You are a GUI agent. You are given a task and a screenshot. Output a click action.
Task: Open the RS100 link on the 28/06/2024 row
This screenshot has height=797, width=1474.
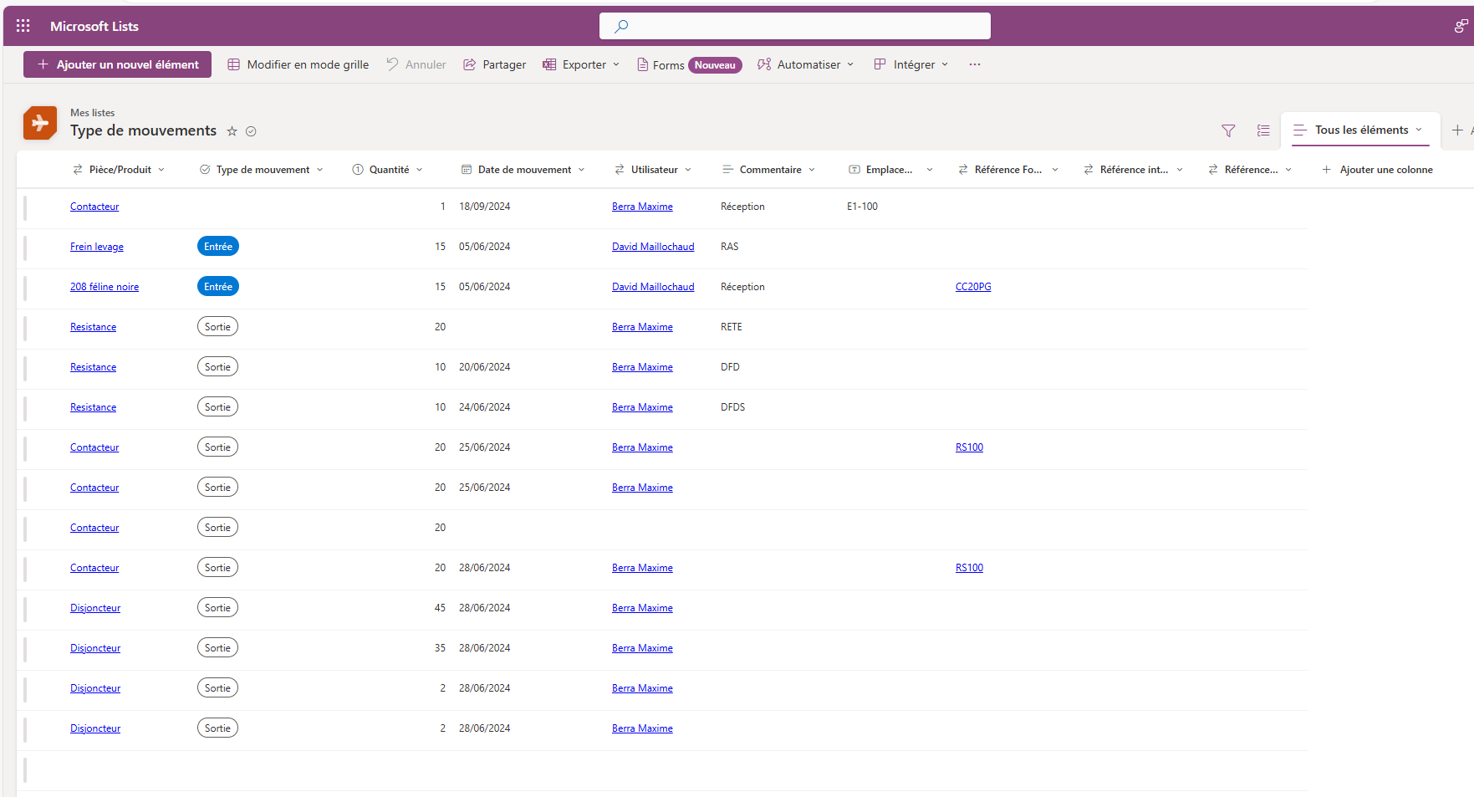click(969, 568)
